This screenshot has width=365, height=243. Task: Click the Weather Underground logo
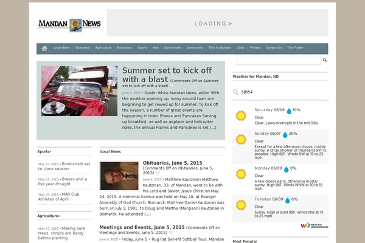[315, 225]
